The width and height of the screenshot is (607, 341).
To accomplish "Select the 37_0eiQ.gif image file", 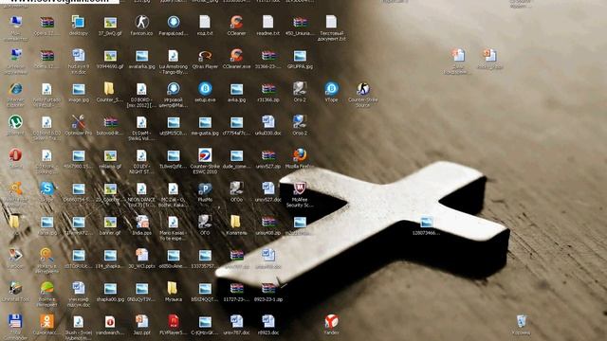I will tap(110, 23).
